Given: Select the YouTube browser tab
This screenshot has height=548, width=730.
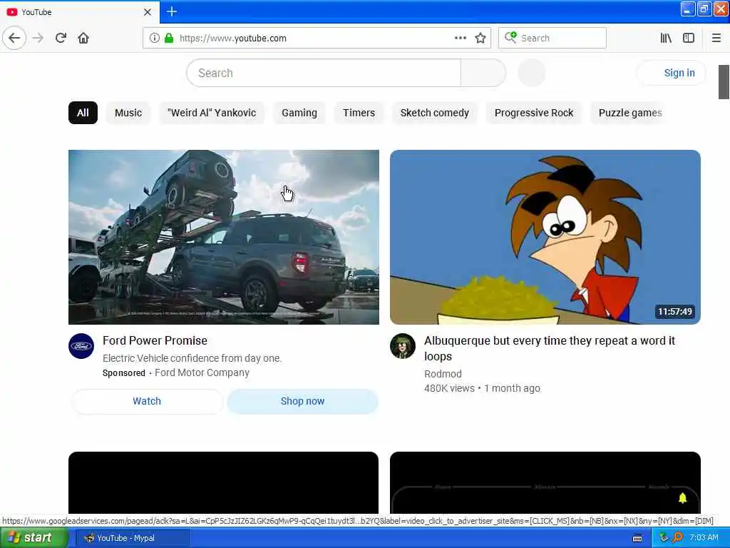Looking at the screenshot, I should 80,12.
